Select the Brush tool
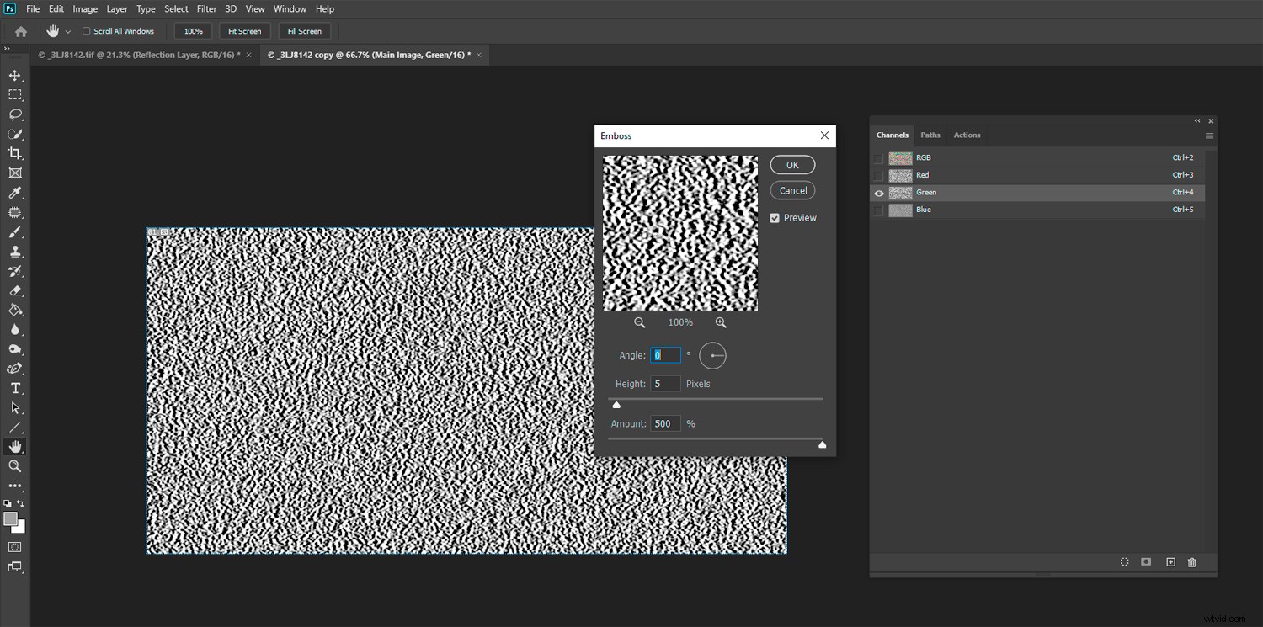Viewport: 1263px width, 627px height. (x=15, y=232)
